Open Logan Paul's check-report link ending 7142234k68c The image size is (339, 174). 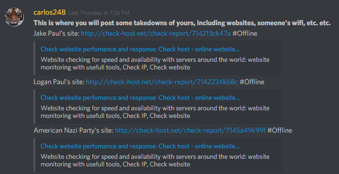pos(162,82)
